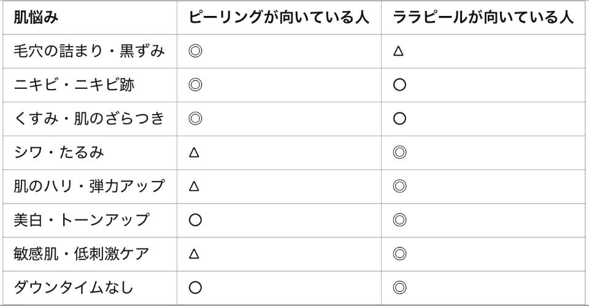589x306 pixels.
Task: Select the 肌のハリ・弾力アップ row label
Action: 89,186
